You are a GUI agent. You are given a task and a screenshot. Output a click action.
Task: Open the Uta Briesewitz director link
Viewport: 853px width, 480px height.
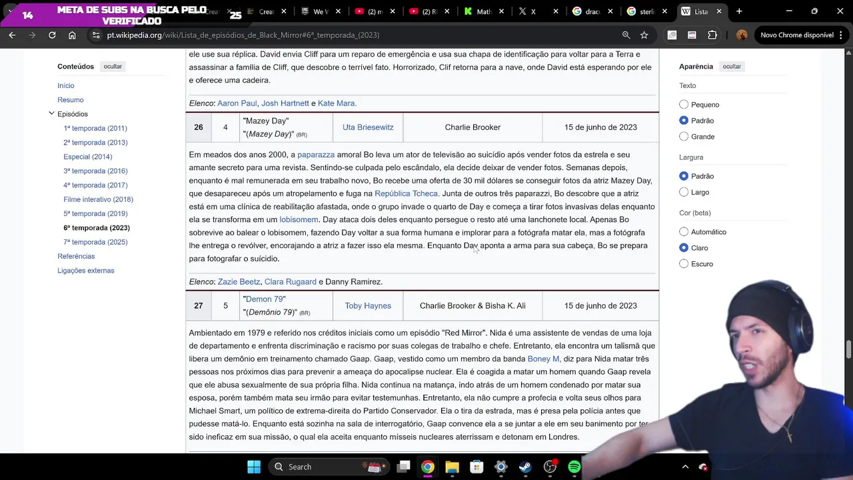pos(368,127)
